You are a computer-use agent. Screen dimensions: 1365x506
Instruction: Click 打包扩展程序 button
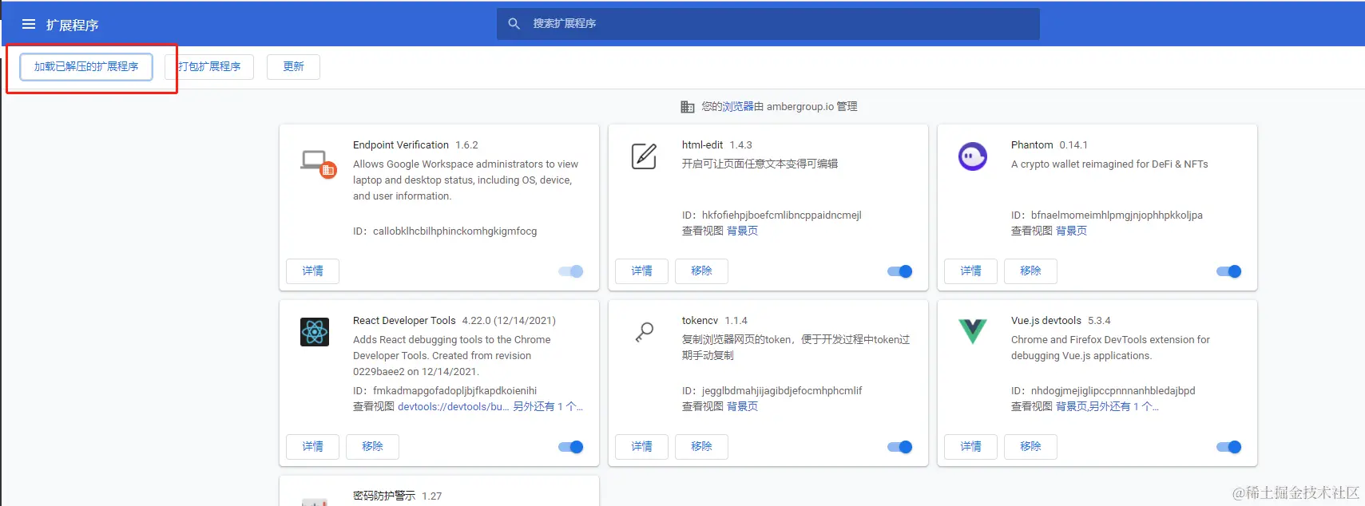click(x=209, y=67)
